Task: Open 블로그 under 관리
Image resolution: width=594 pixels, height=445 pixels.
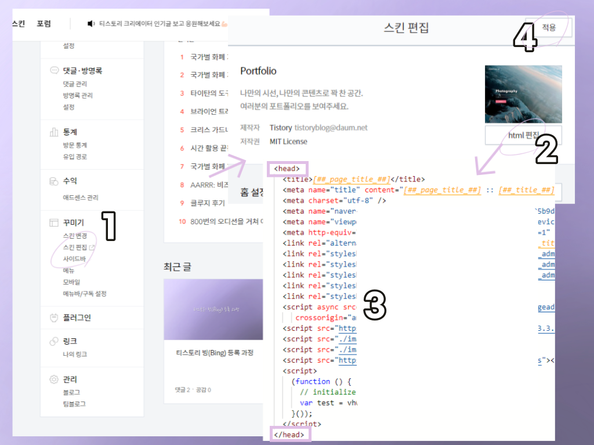Action: pyautogui.click(x=71, y=392)
